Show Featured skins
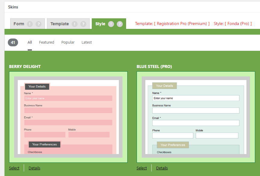The width and height of the screenshot is (260, 176). pyautogui.click(x=46, y=42)
